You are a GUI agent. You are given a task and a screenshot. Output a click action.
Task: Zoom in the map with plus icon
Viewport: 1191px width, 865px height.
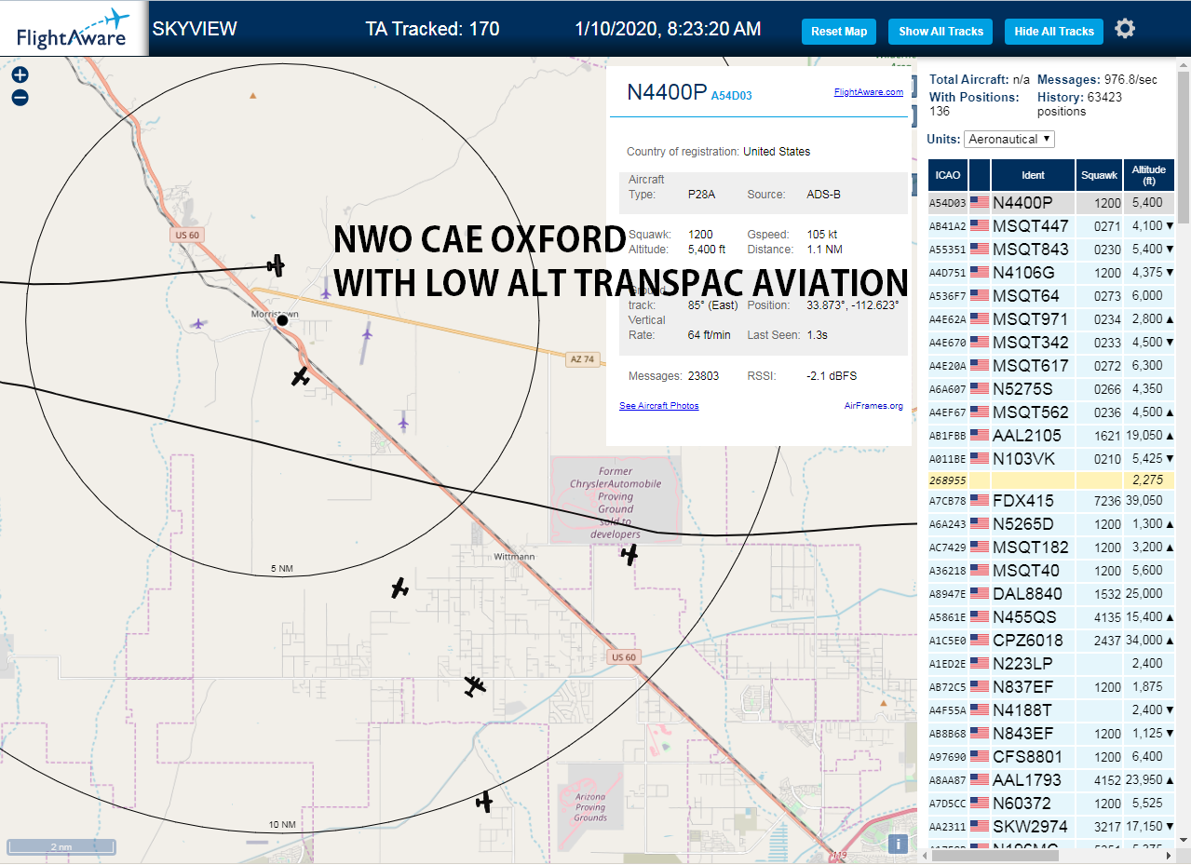point(20,75)
